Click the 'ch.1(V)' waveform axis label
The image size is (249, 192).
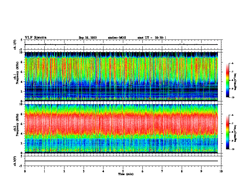point(15,45)
